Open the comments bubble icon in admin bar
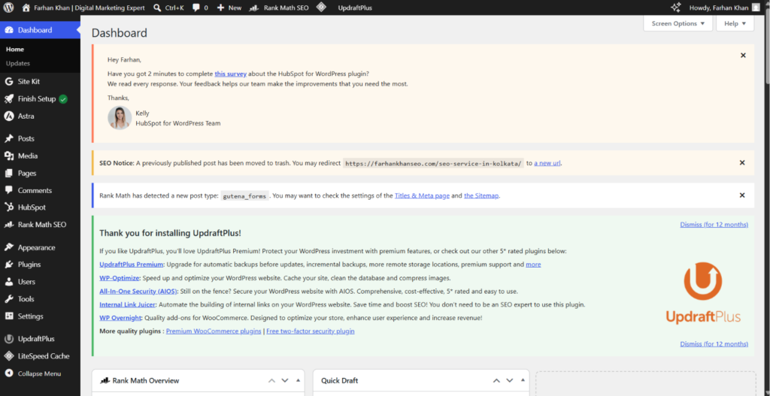The image size is (770, 396). click(x=196, y=8)
